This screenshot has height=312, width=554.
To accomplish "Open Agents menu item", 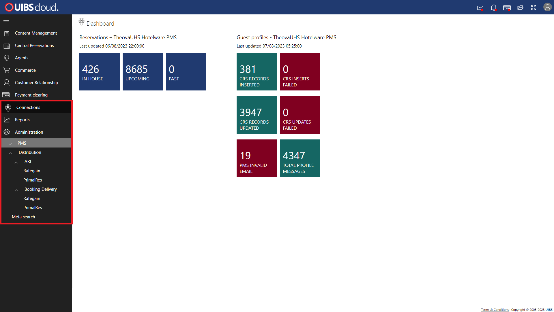I will click(x=22, y=58).
